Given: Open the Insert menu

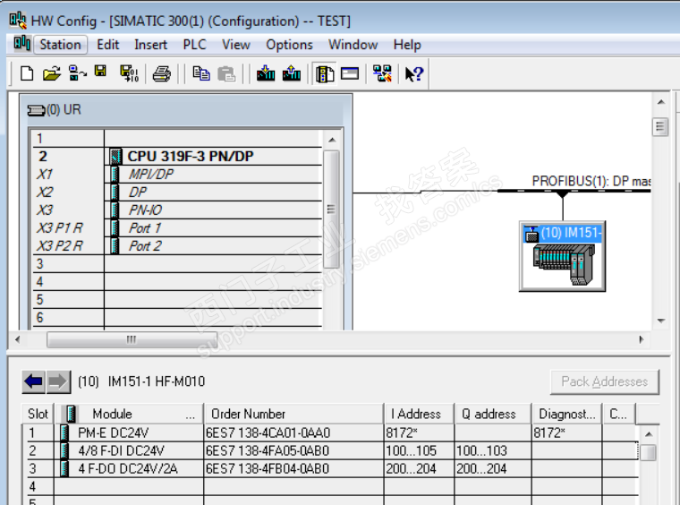Looking at the screenshot, I should coord(150,45).
